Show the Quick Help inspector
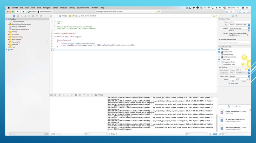Image resolution: width=256 pixels, height=143 pixels. click(236, 16)
